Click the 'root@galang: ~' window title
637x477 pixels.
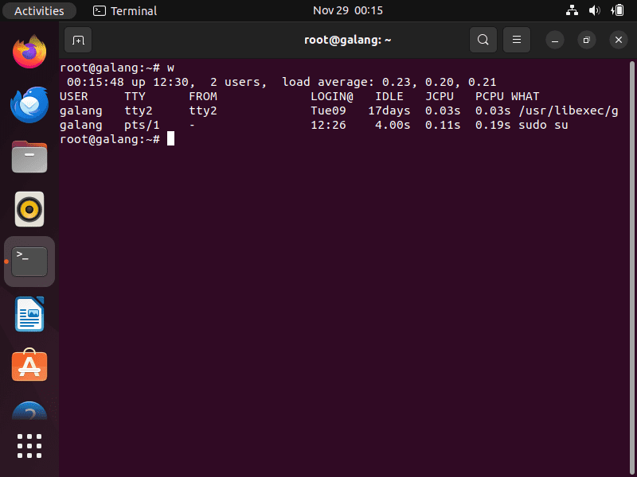pos(348,40)
